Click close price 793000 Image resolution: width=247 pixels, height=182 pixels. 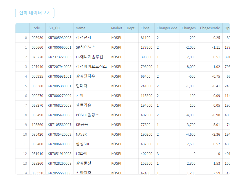coord(146,67)
